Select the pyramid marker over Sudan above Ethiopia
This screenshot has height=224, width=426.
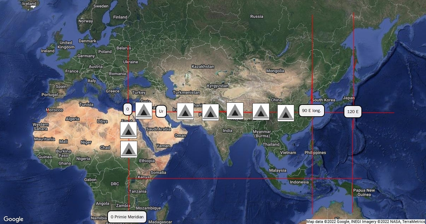(x=129, y=149)
